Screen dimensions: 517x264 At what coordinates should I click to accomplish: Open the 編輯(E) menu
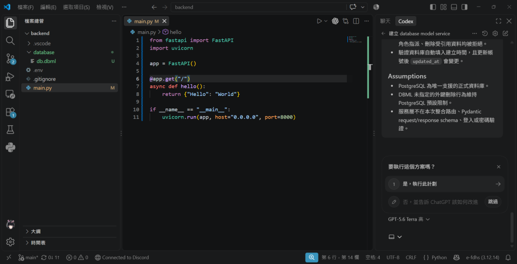[x=48, y=7]
